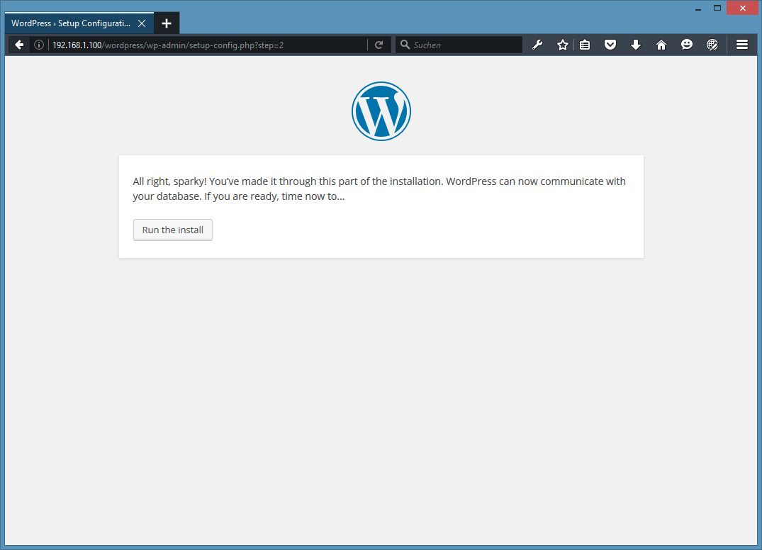This screenshot has width=762, height=550.
Task: Click the Run the install button
Action: (173, 230)
